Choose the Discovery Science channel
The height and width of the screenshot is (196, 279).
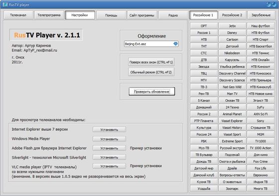[x=232, y=80]
